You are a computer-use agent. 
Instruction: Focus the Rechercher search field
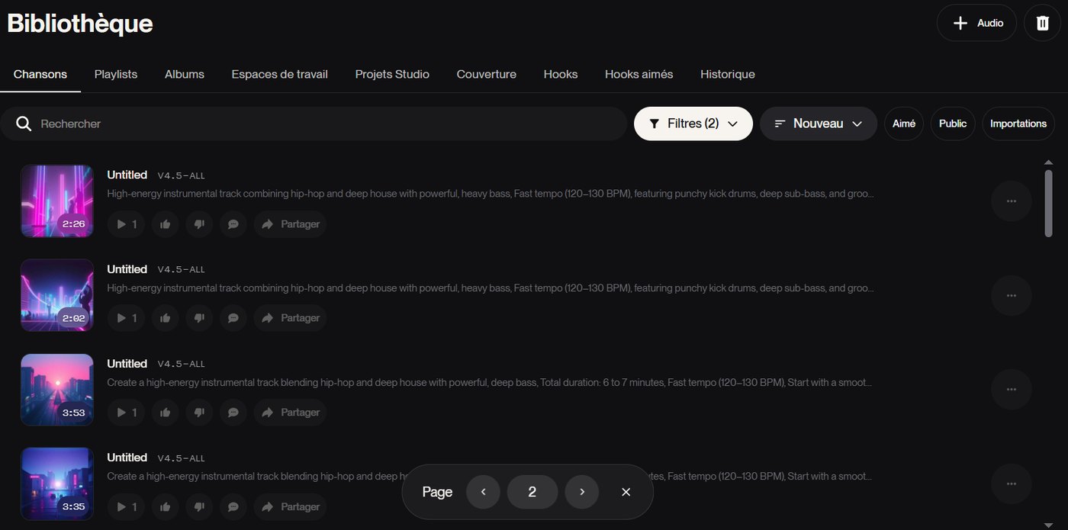[314, 124]
